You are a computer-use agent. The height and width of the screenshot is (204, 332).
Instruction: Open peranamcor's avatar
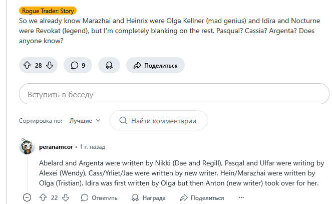click(27, 147)
